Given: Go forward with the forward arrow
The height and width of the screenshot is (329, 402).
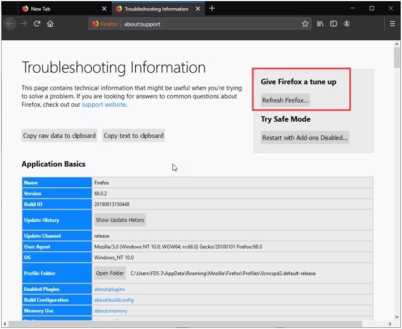Looking at the screenshot, I should (23, 24).
